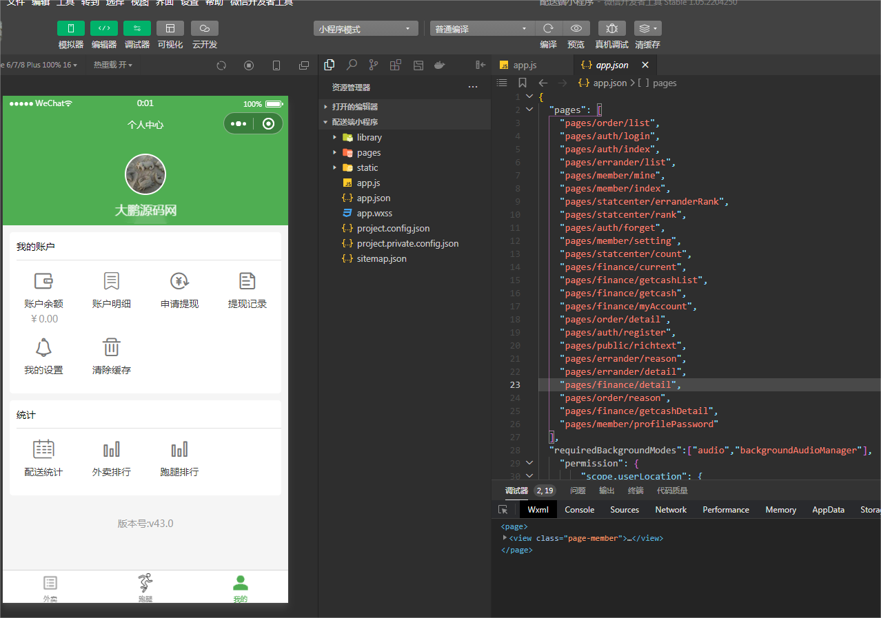Toggle the Editor panel button
Viewport: 881px width, 618px height.
(x=103, y=28)
